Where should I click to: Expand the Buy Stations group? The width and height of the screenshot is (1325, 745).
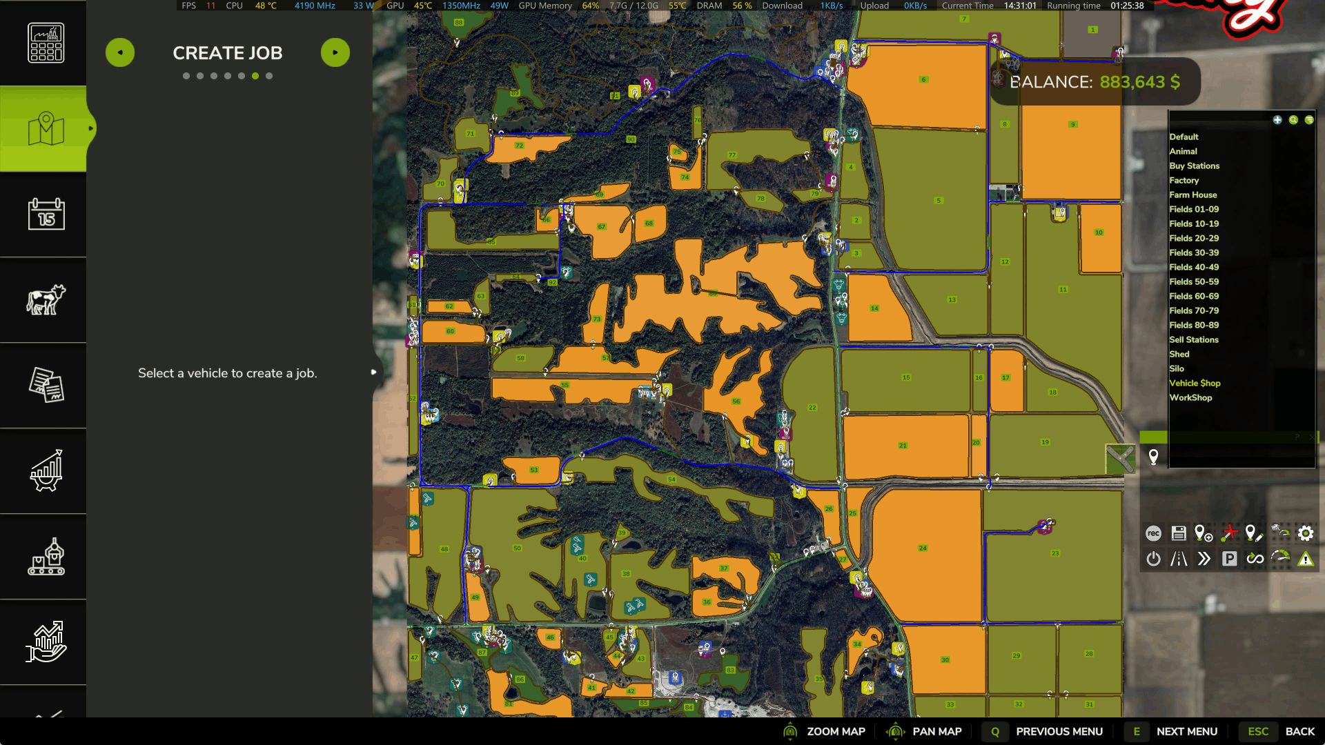click(x=1194, y=166)
